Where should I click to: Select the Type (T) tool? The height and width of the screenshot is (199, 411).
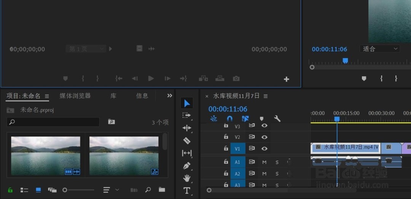tap(186, 191)
